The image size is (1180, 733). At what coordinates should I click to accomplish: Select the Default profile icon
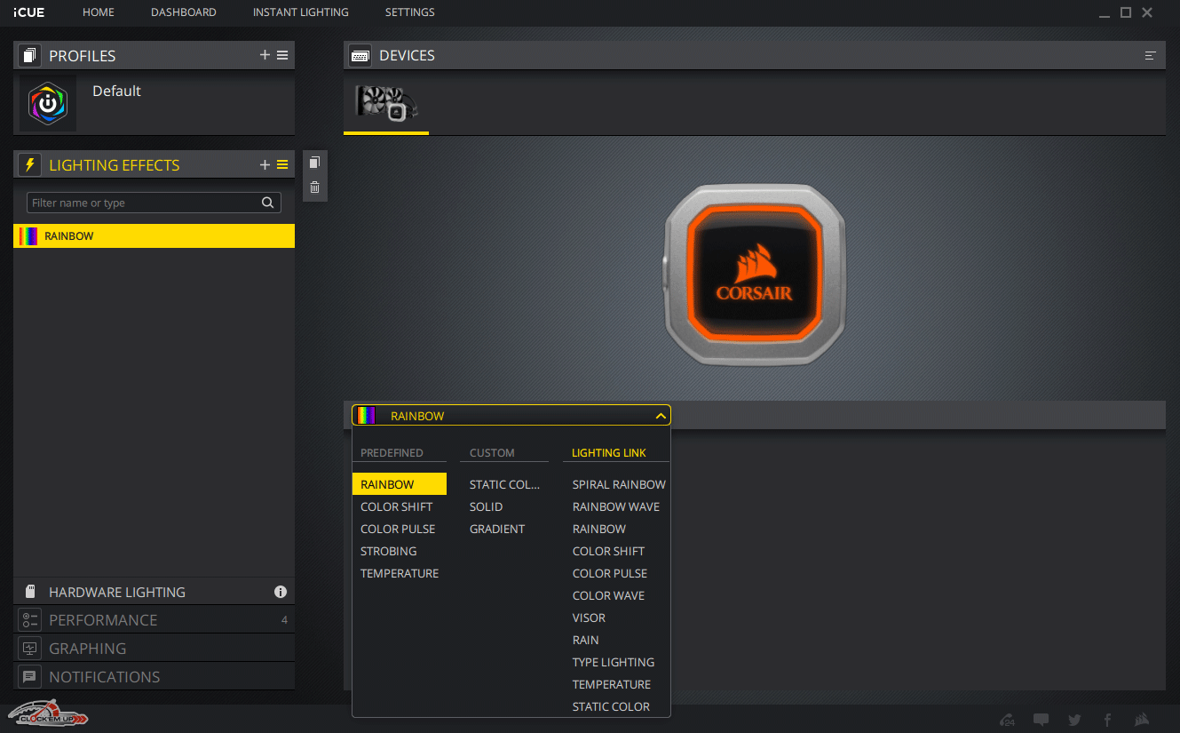48,104
